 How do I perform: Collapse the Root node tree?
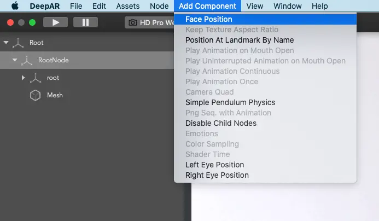coord(6,43)
